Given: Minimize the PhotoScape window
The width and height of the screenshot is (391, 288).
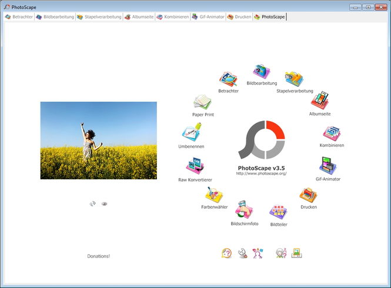Looking at the screenshot, I should point(355,7).
